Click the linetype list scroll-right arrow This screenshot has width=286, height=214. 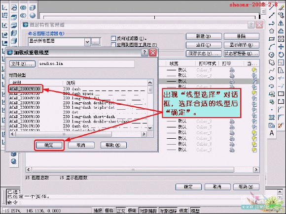pyautogui.click(x=144, y=134)
